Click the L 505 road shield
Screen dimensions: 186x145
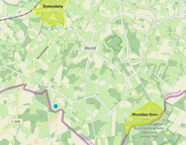[16, 121]
